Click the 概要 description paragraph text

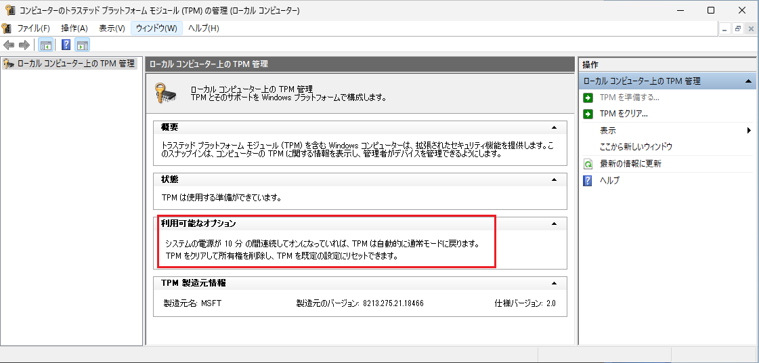pos(358,150)
